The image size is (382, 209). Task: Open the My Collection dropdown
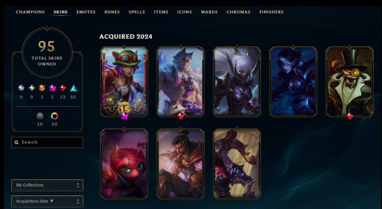point(47,185)
